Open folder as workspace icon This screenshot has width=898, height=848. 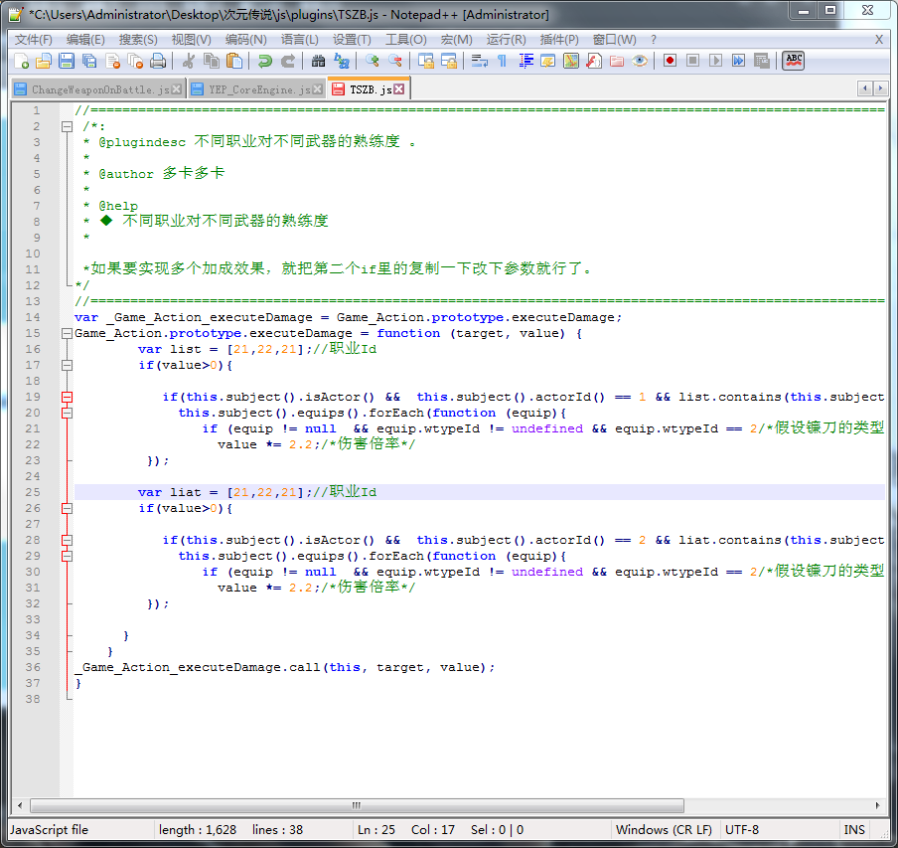617,61
